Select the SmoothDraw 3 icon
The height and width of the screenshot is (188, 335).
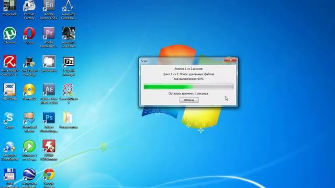pos(69,94)
